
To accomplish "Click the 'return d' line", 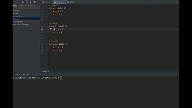I will [x=58, y=32].
